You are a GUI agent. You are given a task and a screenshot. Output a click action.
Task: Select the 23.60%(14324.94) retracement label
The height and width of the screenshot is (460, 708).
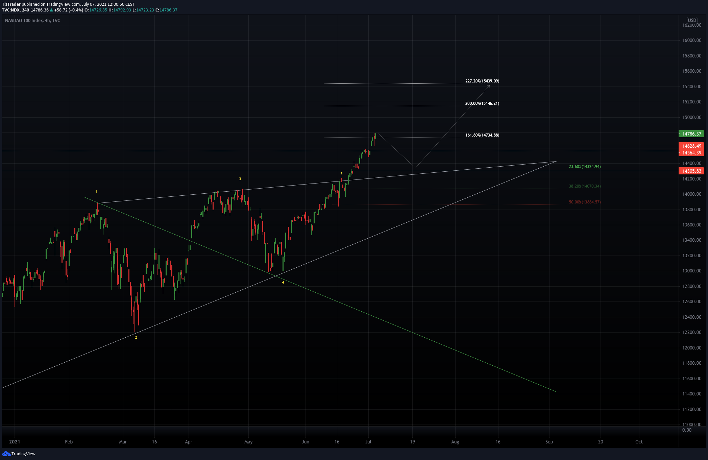pyautogui.click(x=585, y=167)
